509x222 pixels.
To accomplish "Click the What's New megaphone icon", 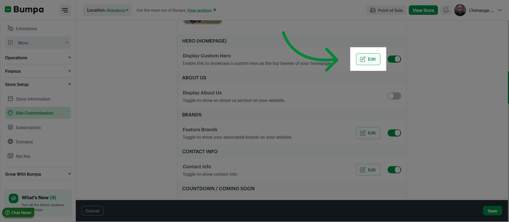I will tap(14, 198).
